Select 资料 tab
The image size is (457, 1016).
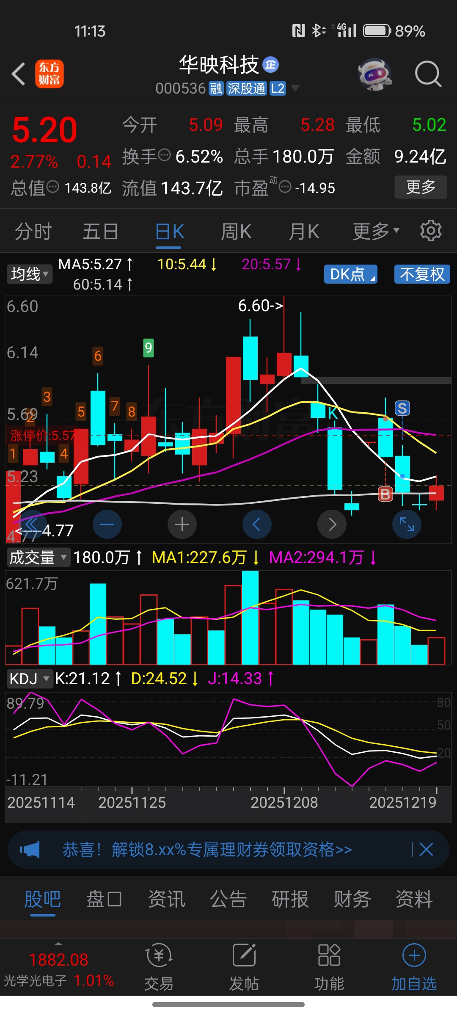(414, 898)
